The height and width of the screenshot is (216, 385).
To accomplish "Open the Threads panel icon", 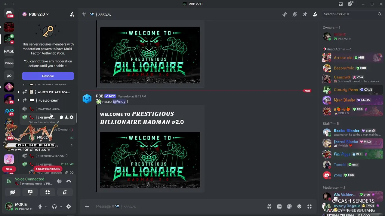I will pos(285,14).
